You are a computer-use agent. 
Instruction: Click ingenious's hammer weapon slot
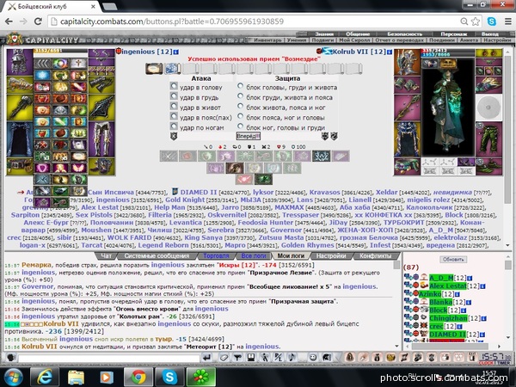(x=20, y=107)
